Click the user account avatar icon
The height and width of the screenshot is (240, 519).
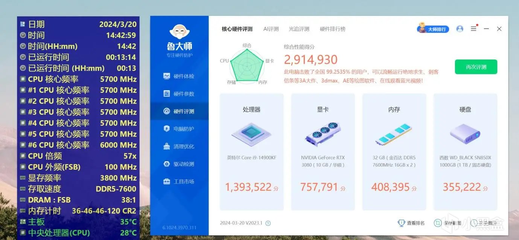pos(460,29)
